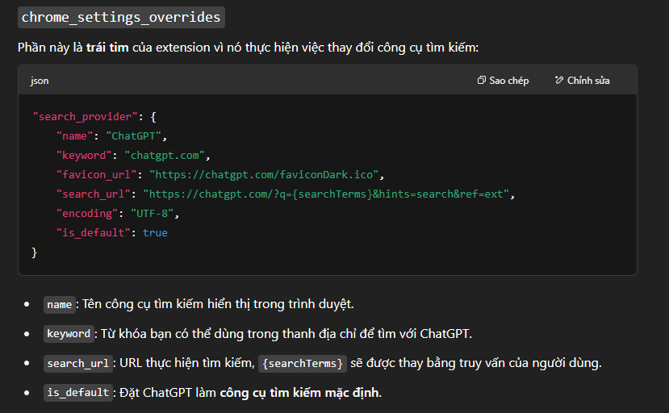Screen dimensions: 669x413
Task: Click the Sao chép button label
Action: coord(509,80)
